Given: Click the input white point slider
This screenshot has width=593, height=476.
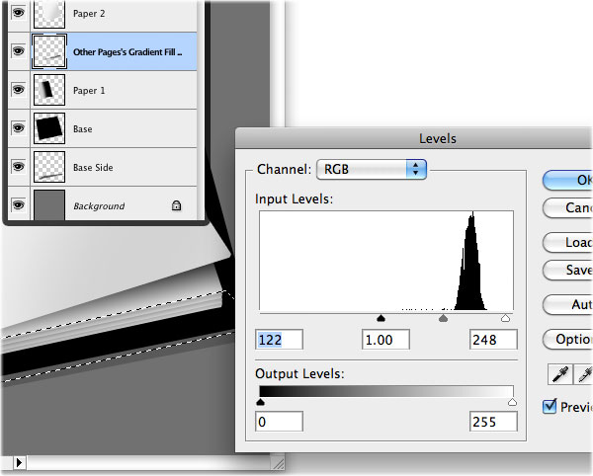Looking at the screenshot, I should pyautogui.click(x=505, y=318).
